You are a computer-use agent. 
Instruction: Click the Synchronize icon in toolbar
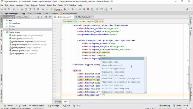point(9,9)
